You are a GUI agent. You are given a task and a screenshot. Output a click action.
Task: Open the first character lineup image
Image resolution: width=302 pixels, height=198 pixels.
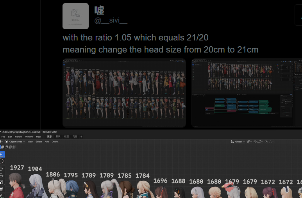(124, 93)
